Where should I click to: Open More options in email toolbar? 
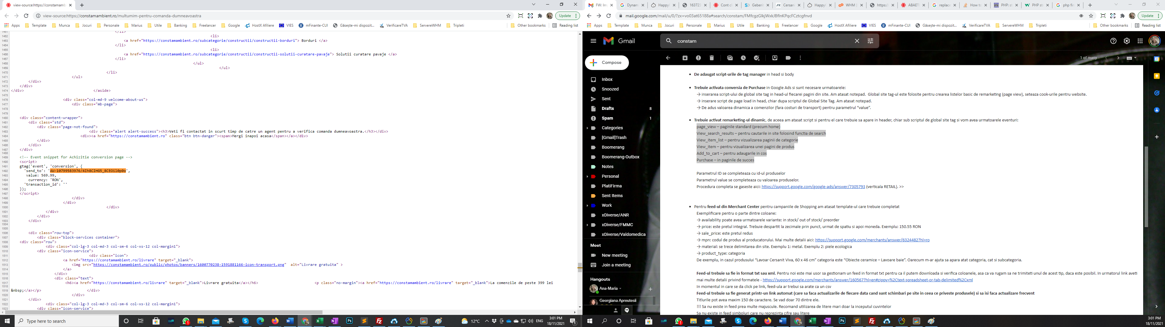click(x=801, y=58)
